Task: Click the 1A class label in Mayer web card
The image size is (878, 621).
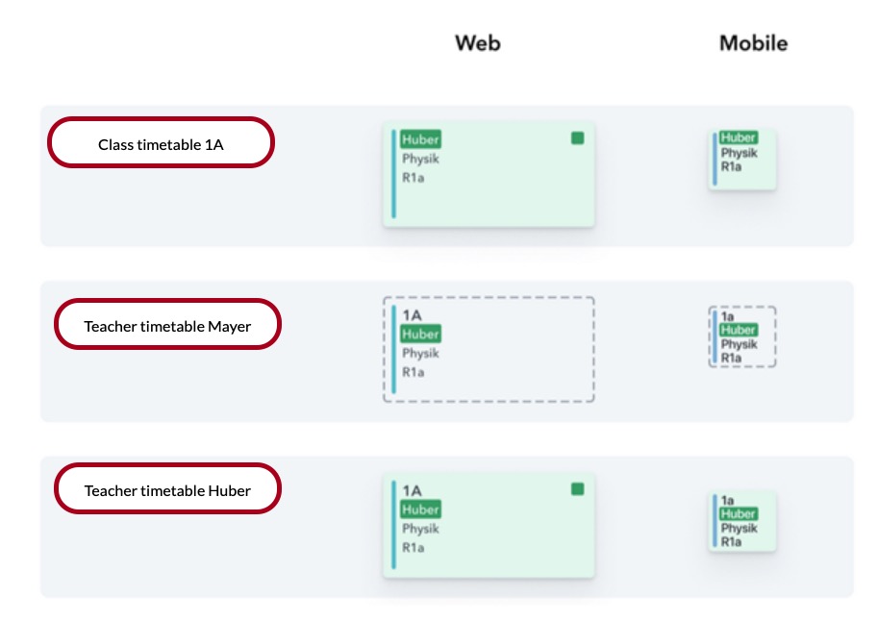Action: (412, 315)
